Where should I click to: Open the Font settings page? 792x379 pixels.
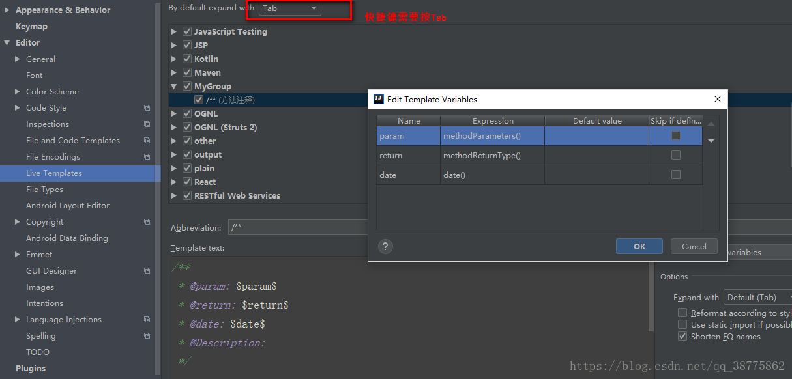34,76
